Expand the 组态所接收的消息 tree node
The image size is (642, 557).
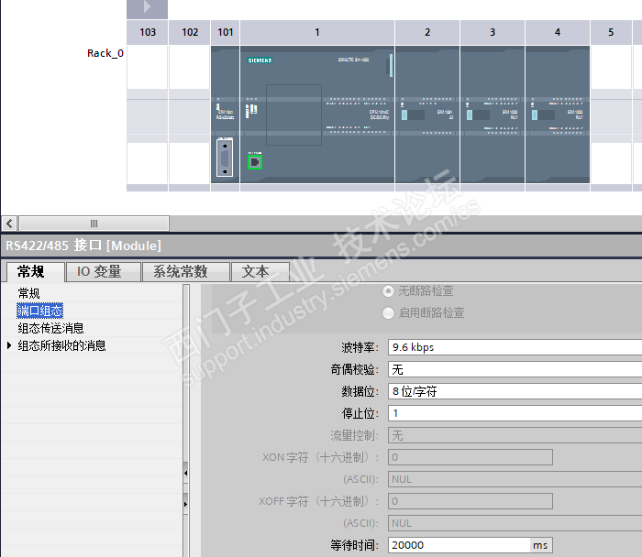click(x=9, y=345)
